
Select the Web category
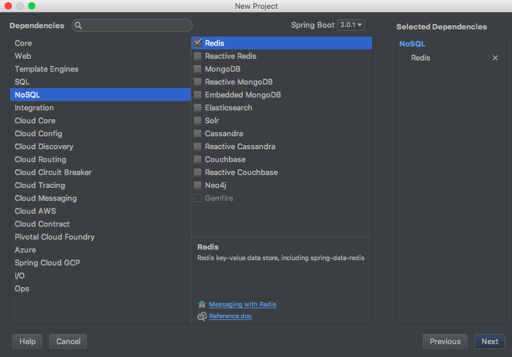coord(100,56)
